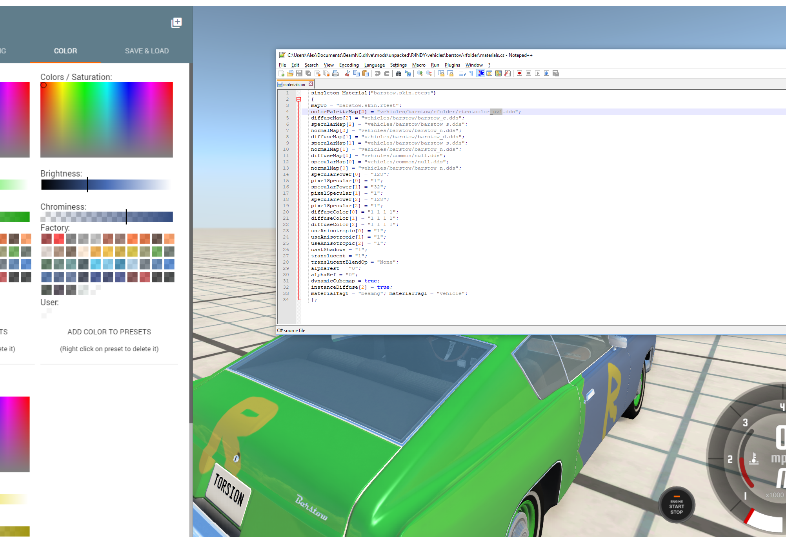Click the Save All toolbar icon
This screenshot has width=786, height=537.
tap(308, 73)
